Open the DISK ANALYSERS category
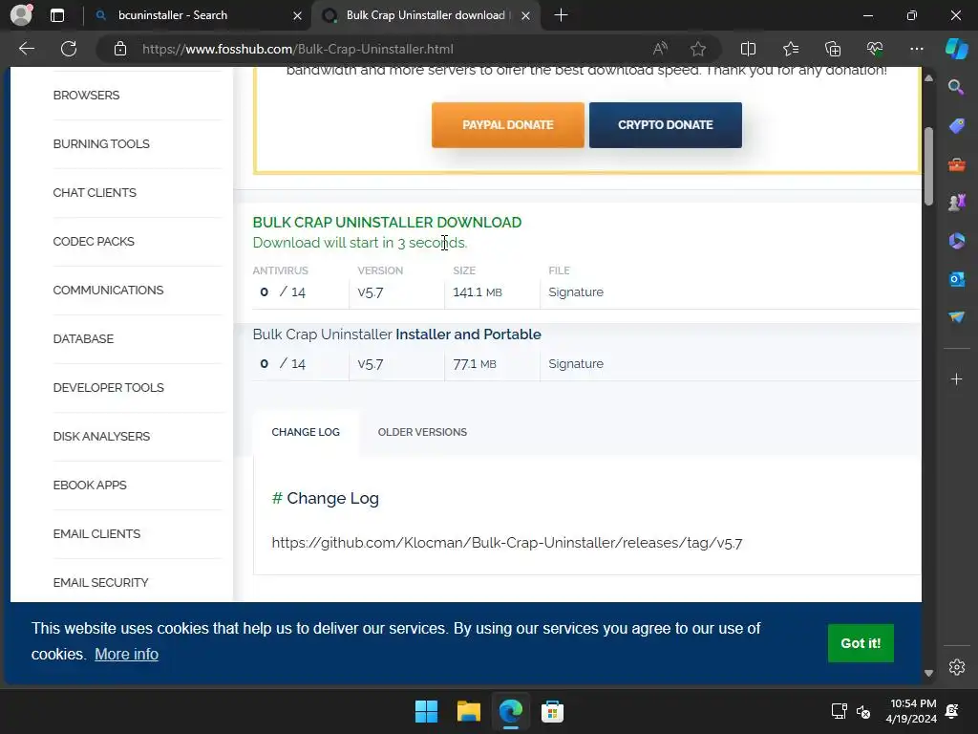Screen dimensions: 978x734 pyautogui.click(x=101, y=436)
